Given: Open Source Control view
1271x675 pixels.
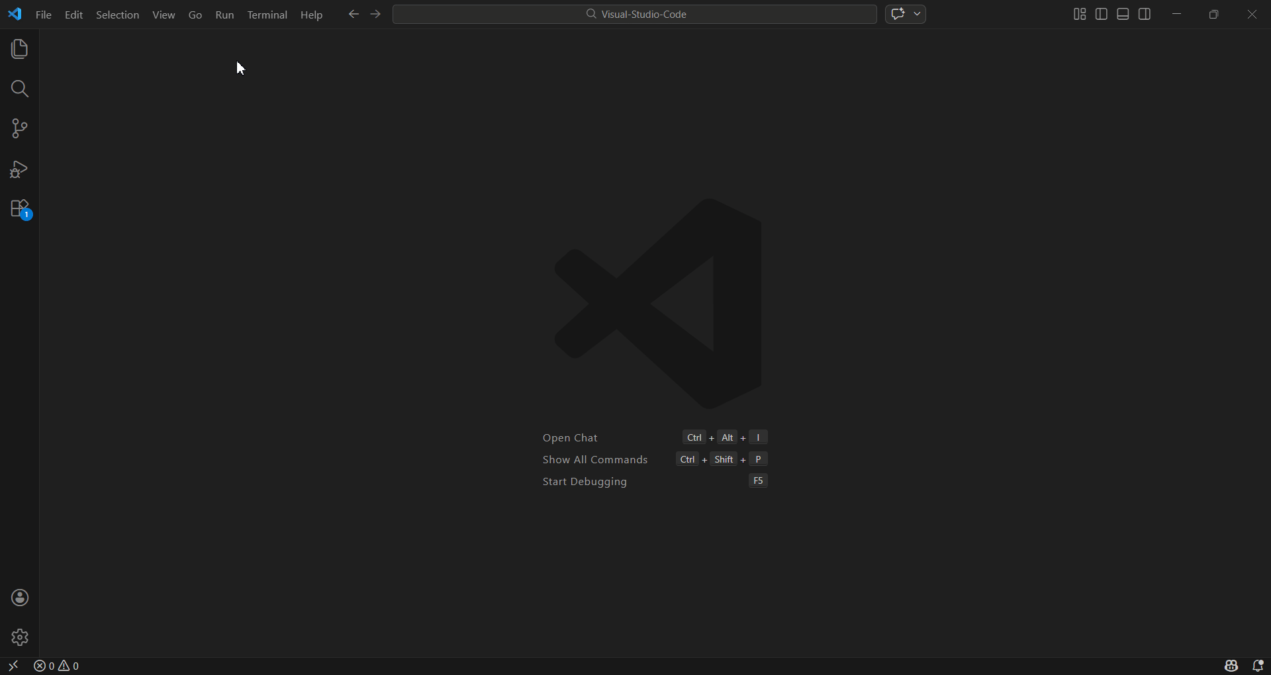Looking at the screenshot, I should coord(19,128).
